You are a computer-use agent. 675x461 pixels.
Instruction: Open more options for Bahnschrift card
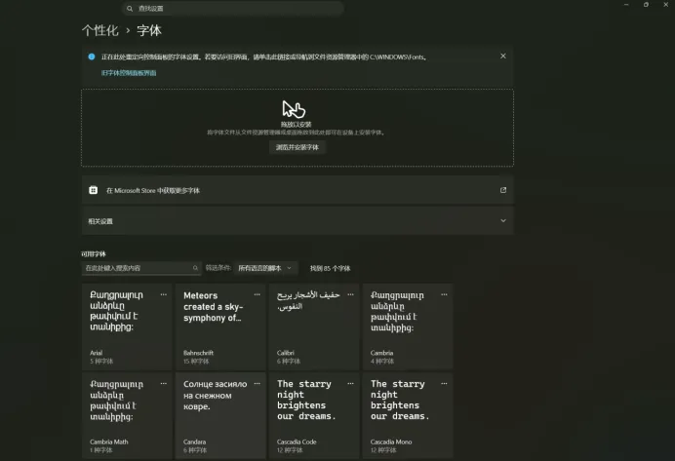(257, 294)
